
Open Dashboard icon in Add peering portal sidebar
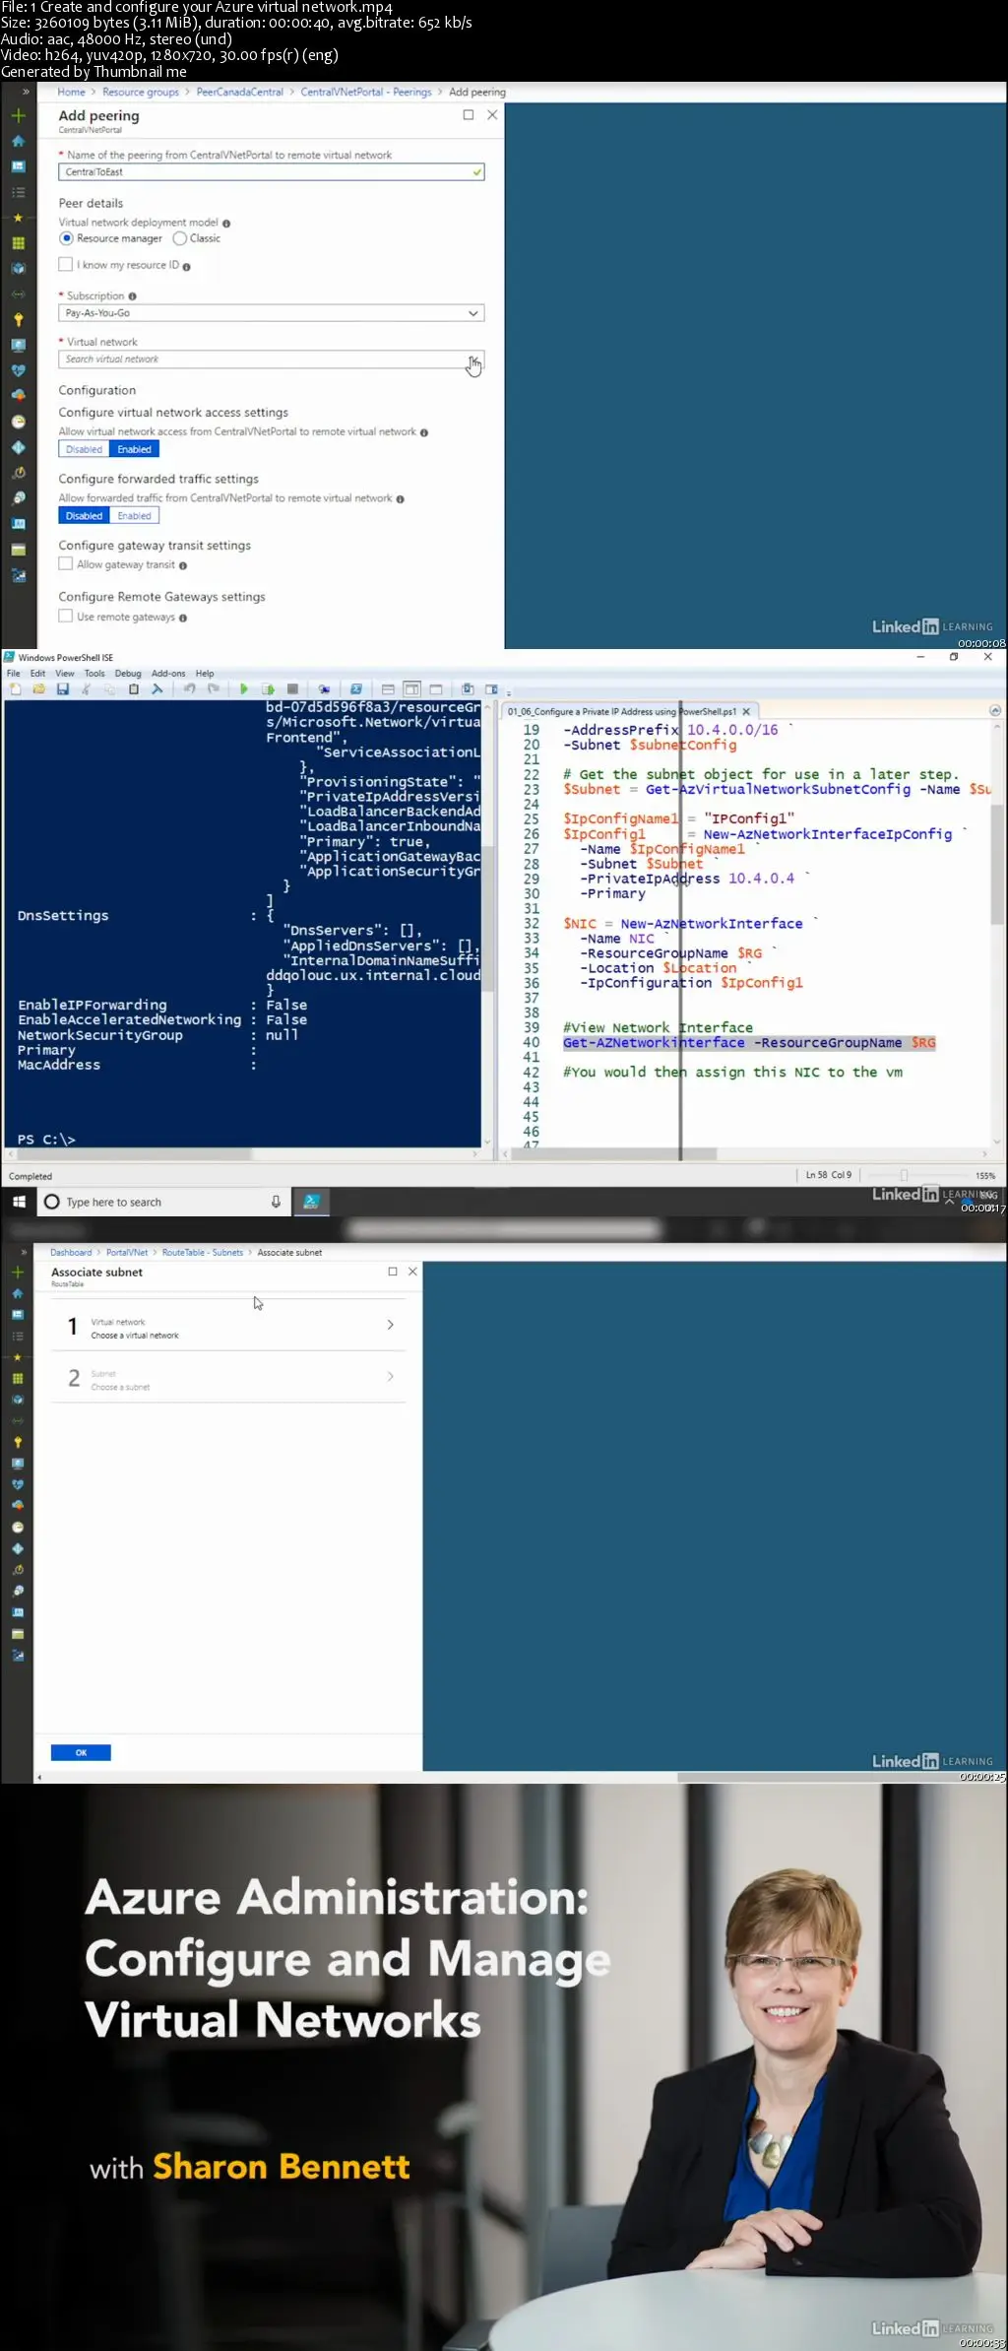click(x=18, y=166)
